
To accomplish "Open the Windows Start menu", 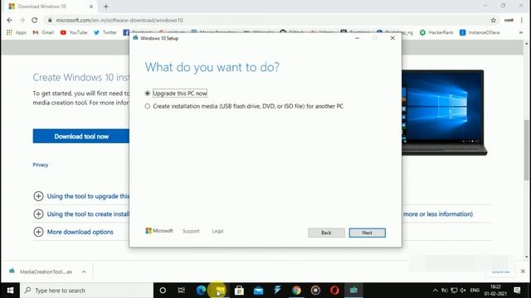I will (10, 291).
